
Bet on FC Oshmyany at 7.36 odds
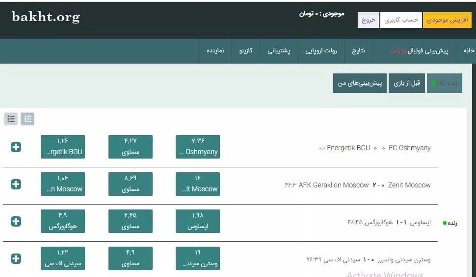point(197,147)
